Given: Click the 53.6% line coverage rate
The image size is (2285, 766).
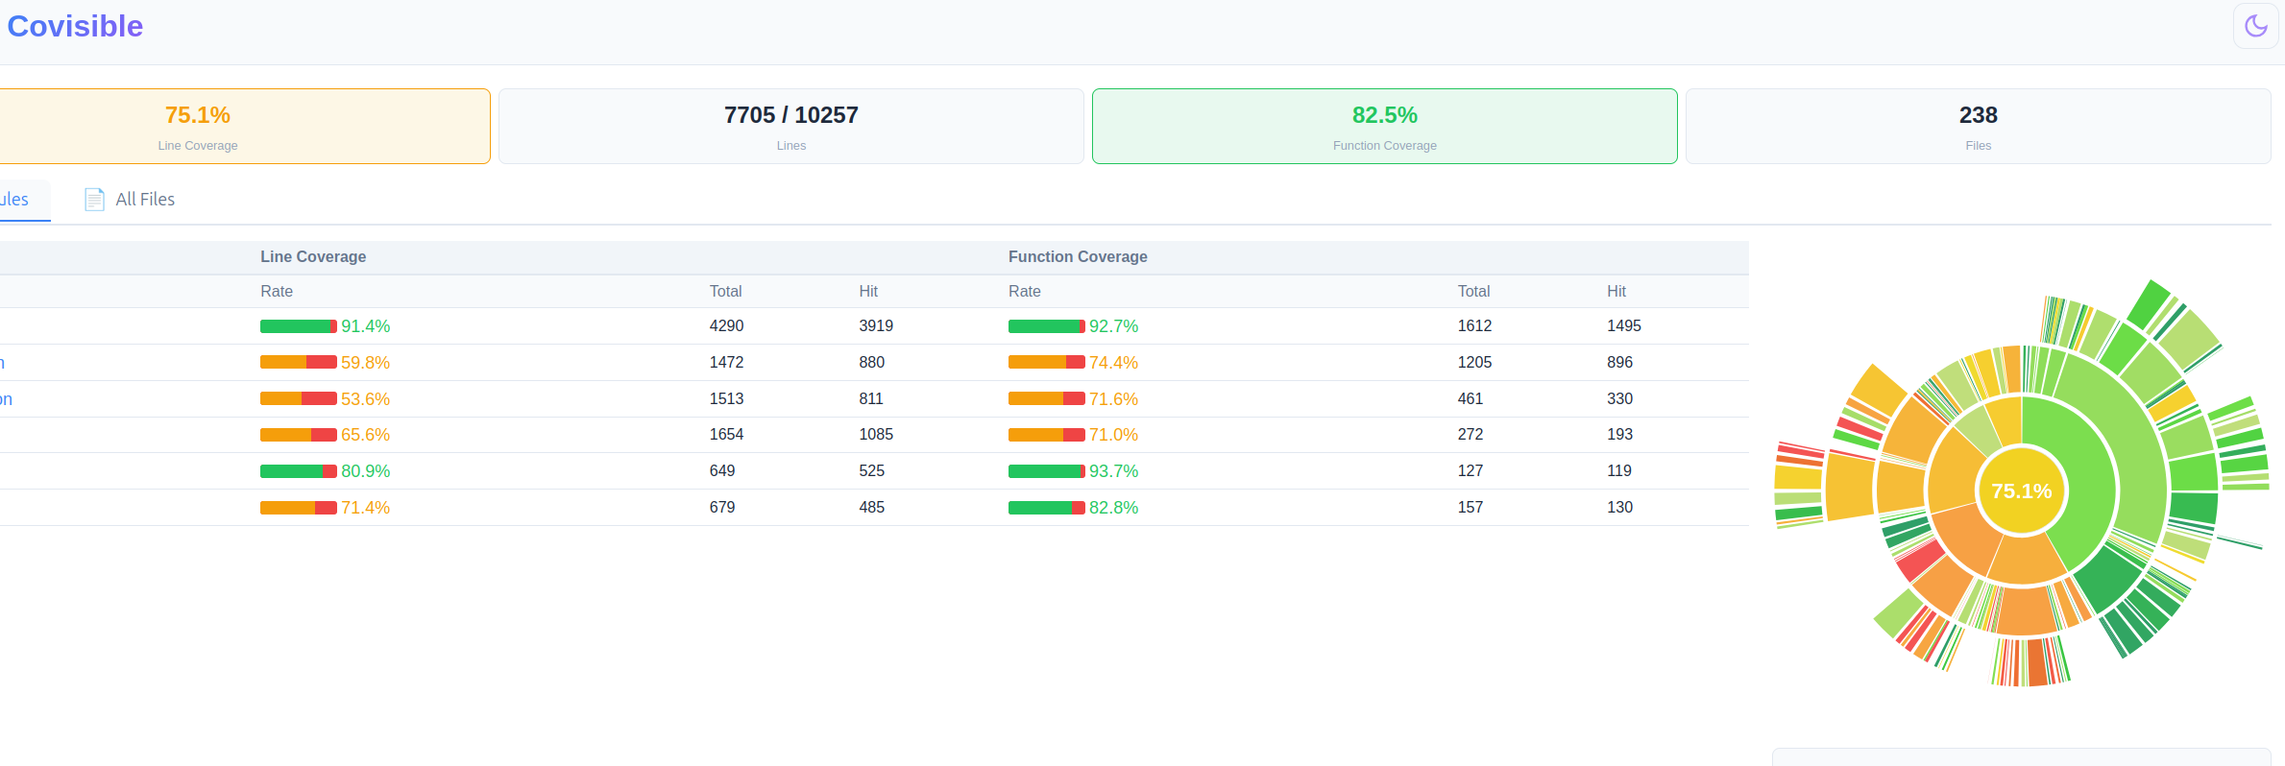Looking at the screenshot, I should [365, 399].
